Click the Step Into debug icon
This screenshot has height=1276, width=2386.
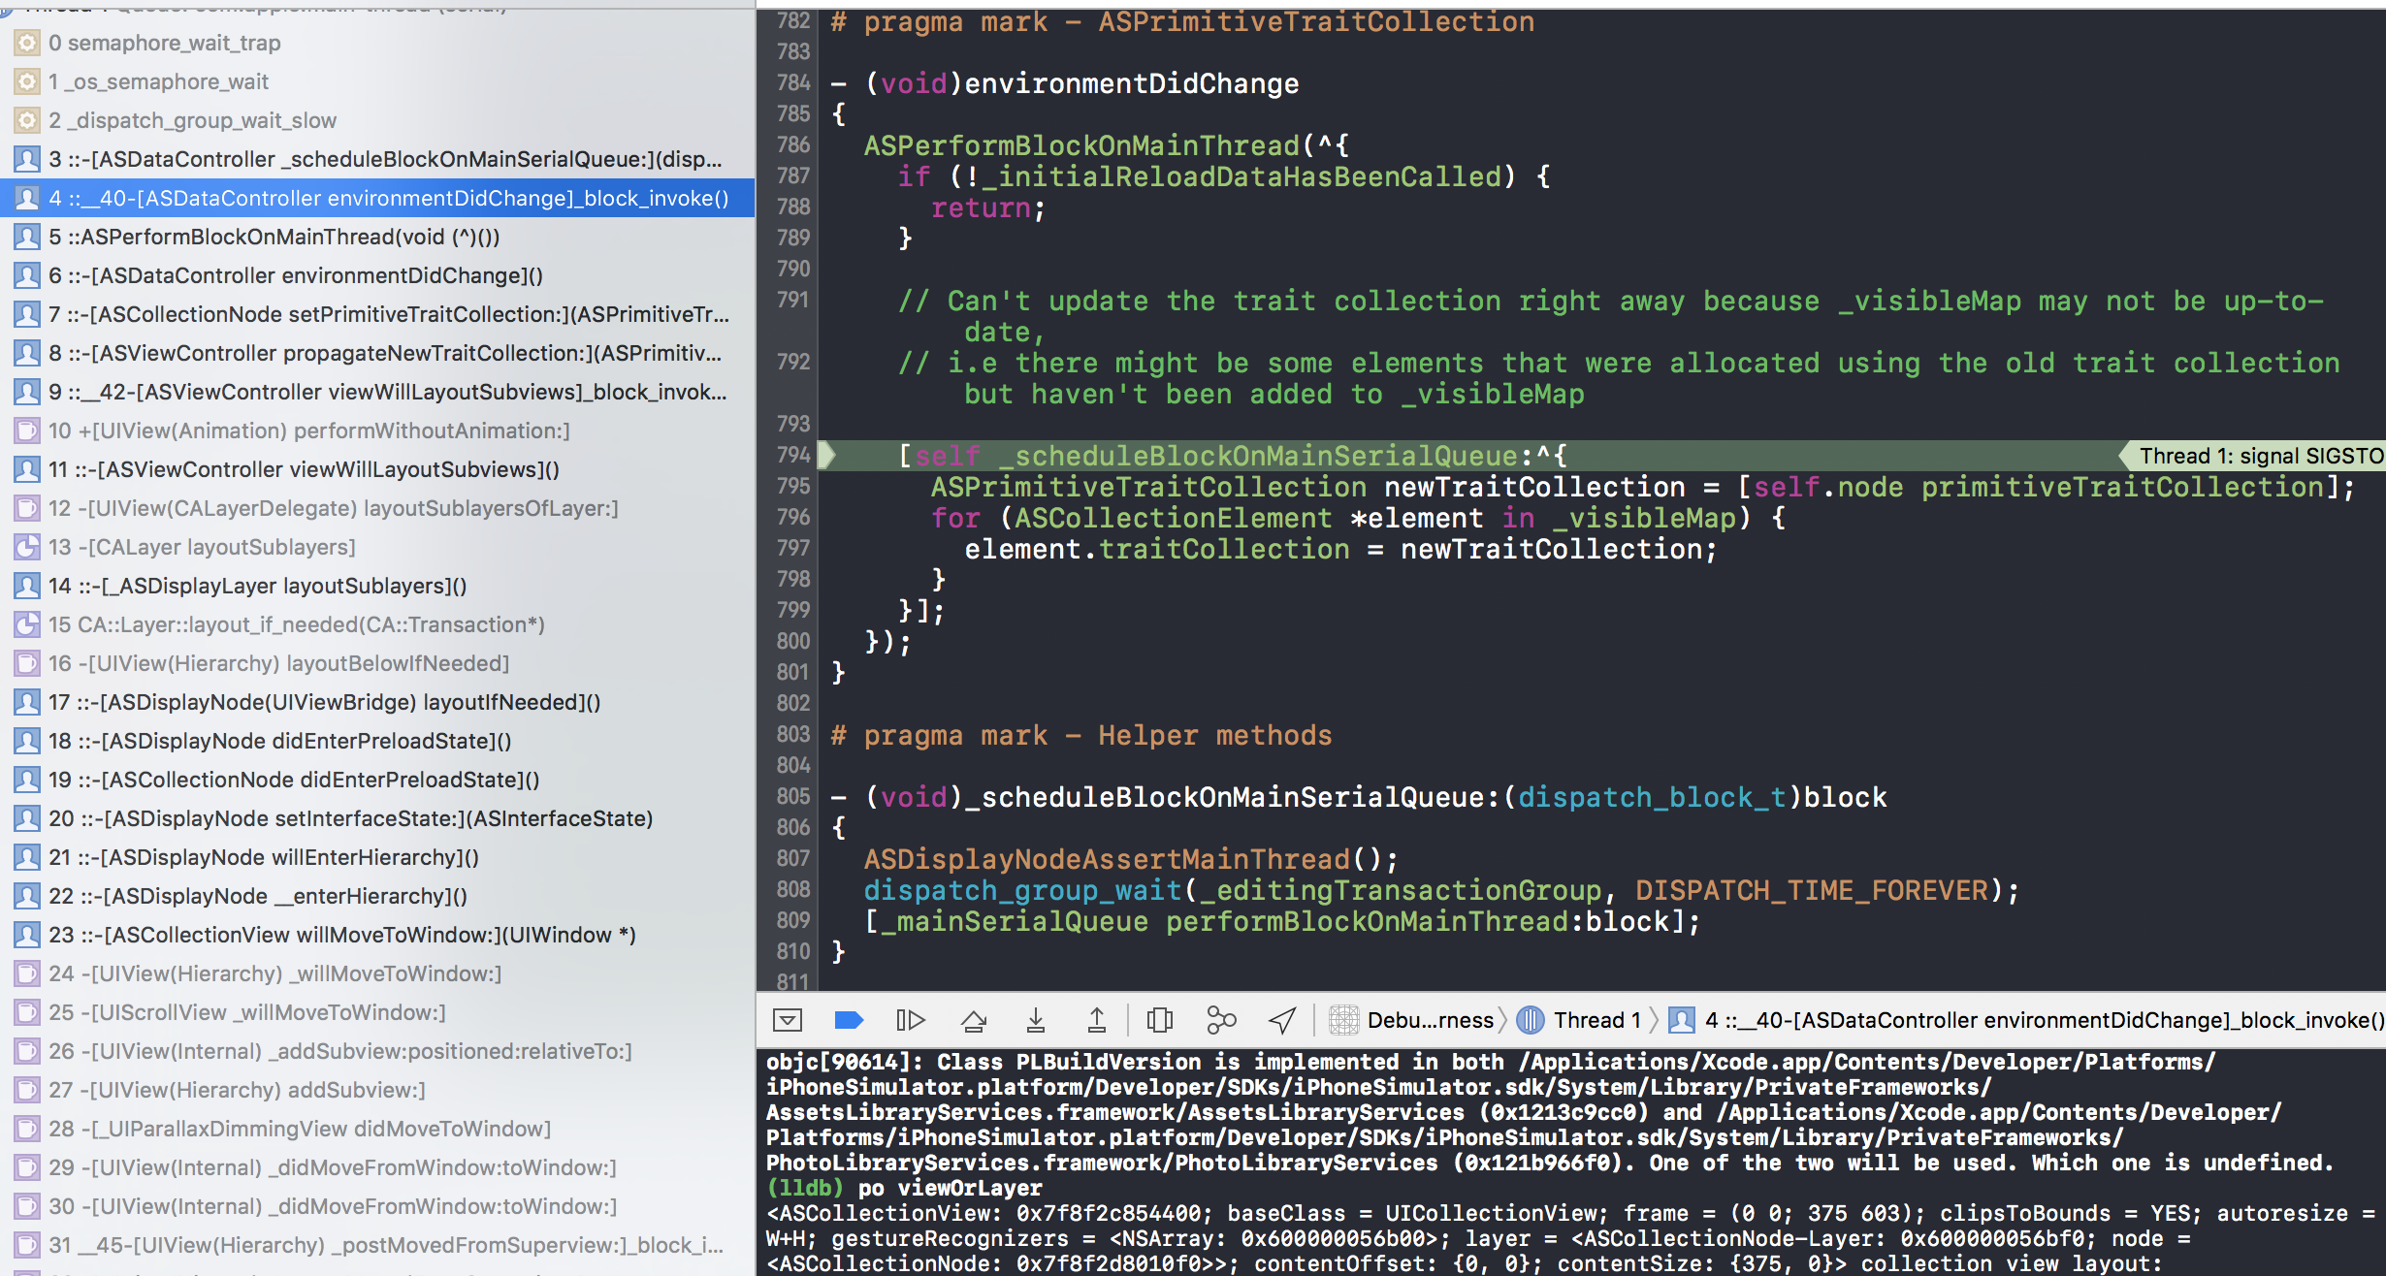[1035, 1020]
